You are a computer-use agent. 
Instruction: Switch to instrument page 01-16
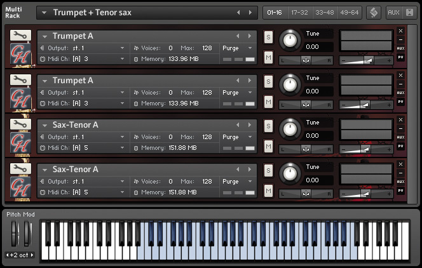(x=275, y=13)
